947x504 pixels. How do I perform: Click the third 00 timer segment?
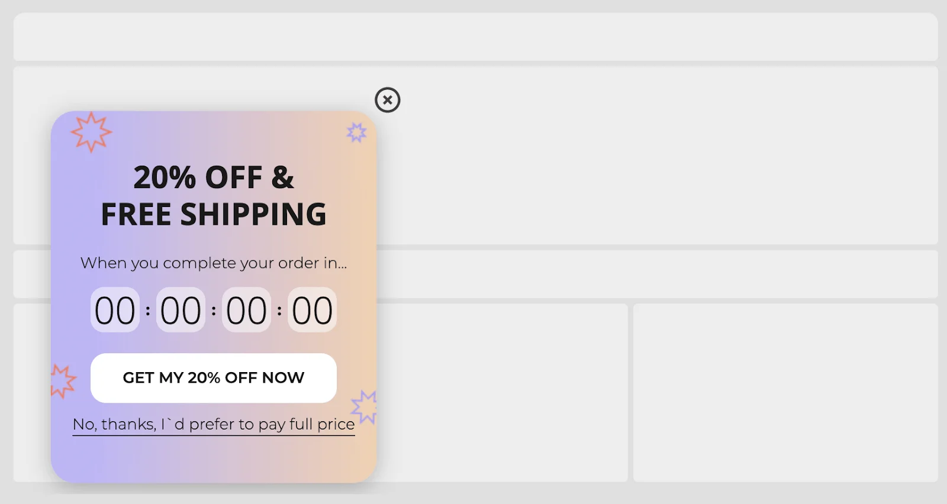[246, 309]
